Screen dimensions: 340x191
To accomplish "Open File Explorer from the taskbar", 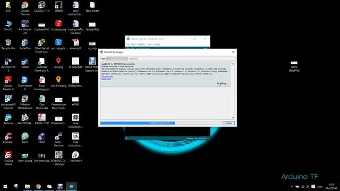I will pyautogui.click(x=27, y=186).
